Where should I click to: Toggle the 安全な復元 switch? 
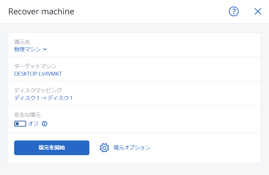point(20,124)
